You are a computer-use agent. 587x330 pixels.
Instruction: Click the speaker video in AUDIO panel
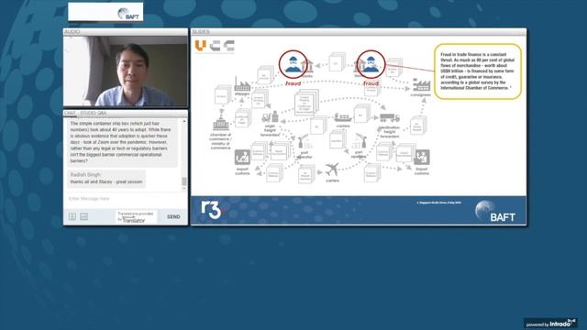126,71
